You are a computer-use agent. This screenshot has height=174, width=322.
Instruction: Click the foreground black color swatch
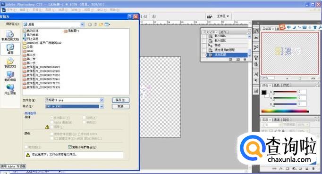click(x=264, y=93)
